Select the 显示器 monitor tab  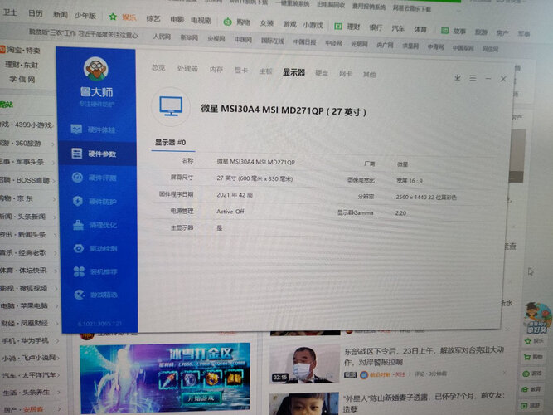click(x=293, y=72)
